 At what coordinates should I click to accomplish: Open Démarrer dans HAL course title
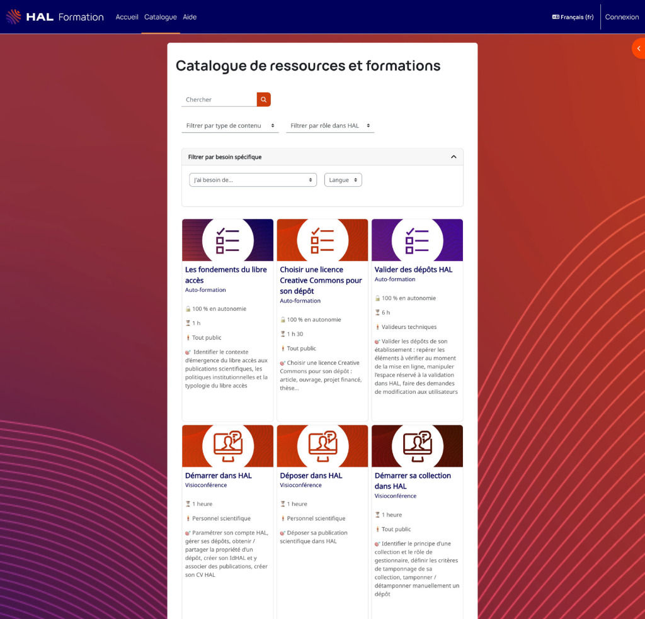[219, 475]
